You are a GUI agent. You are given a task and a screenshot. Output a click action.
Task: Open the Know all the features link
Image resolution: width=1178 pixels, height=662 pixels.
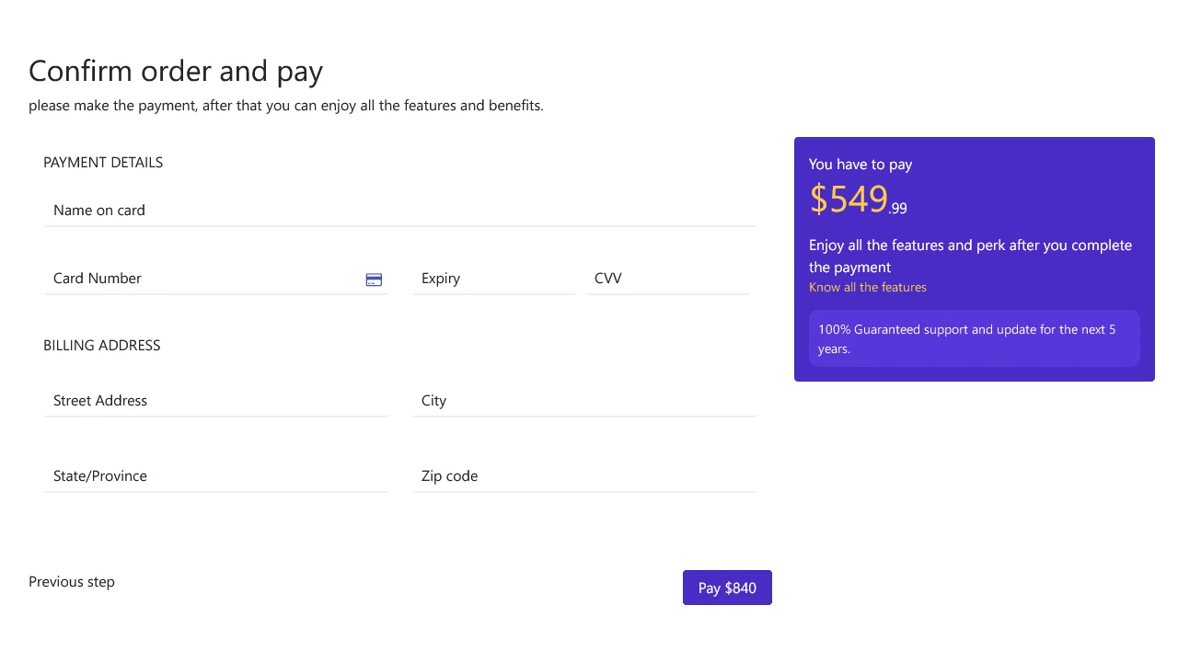click(x=867, y=287)
